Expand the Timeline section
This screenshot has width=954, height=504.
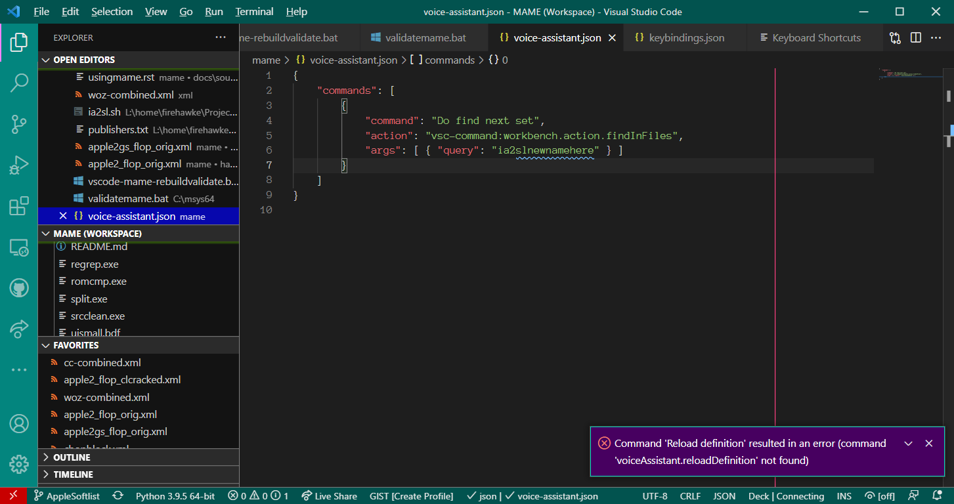click(46, 474)
